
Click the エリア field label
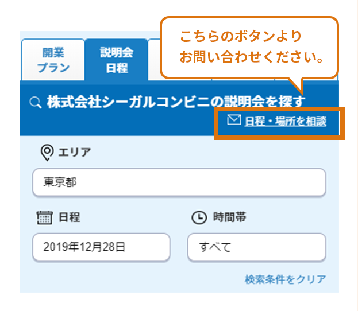click(x=75, y=152)
